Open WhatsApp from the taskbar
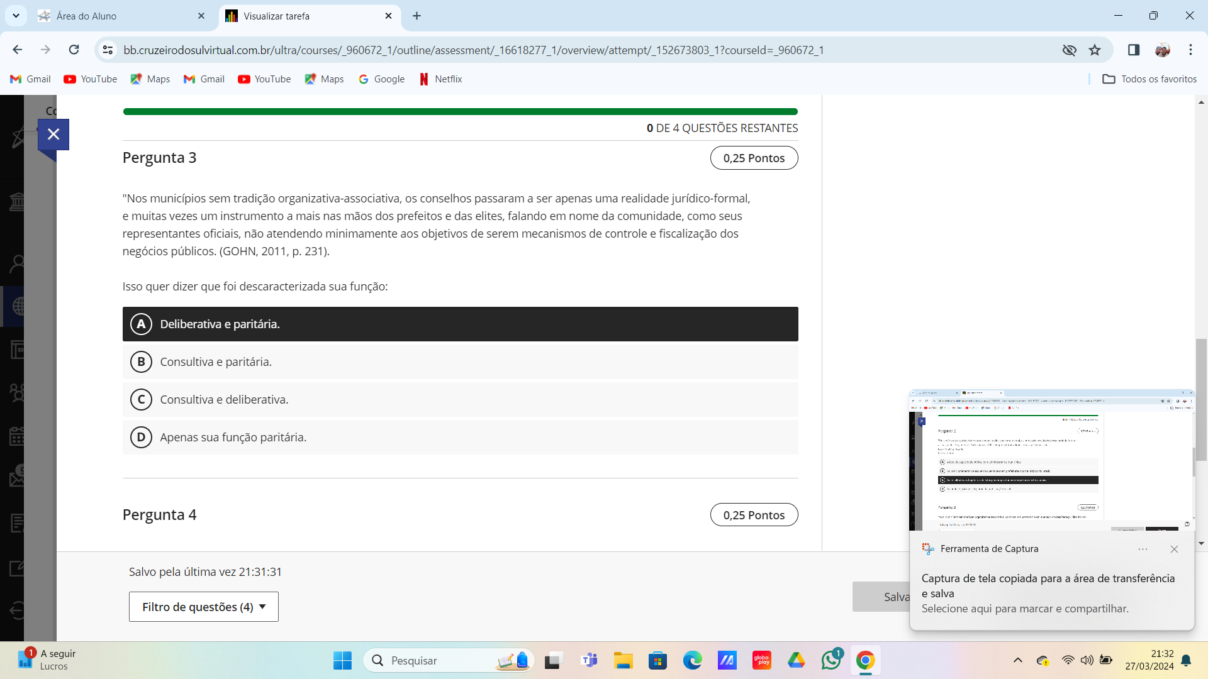Viewport: 1208px width, 679px height. pos(831,660)
